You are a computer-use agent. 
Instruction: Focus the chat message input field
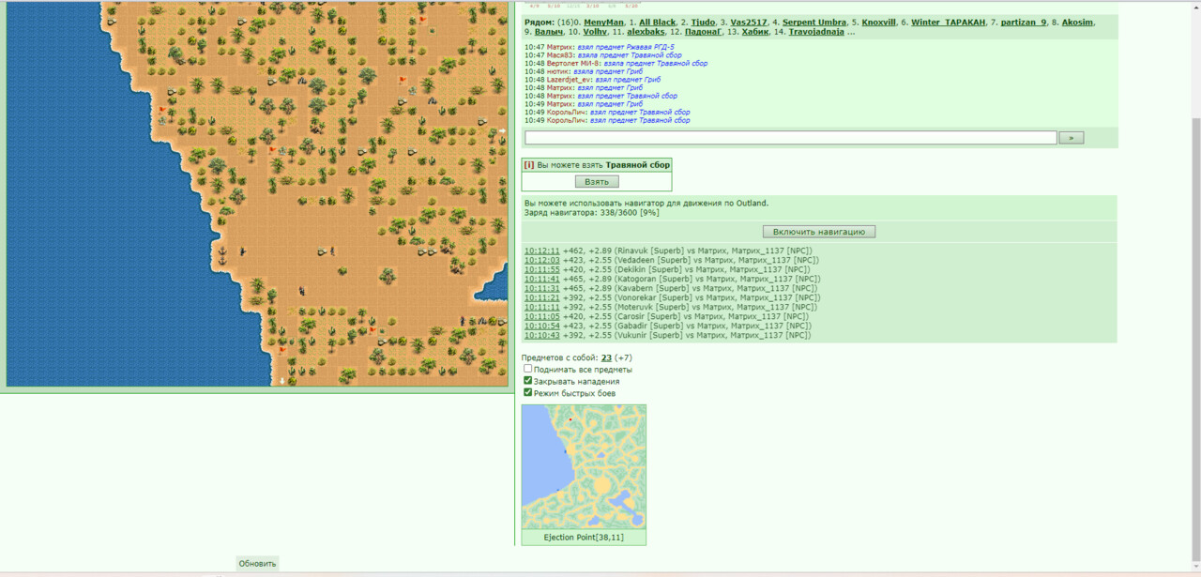791,138
